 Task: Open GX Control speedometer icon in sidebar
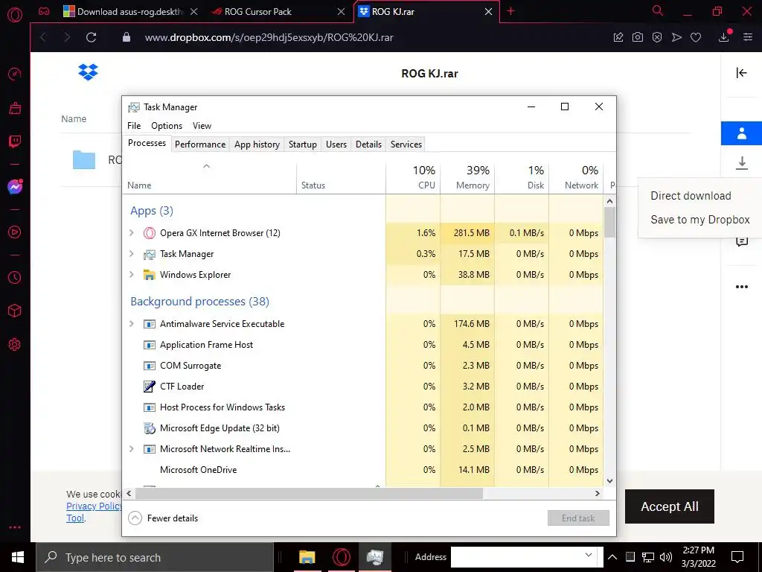(x=15, y=74)
